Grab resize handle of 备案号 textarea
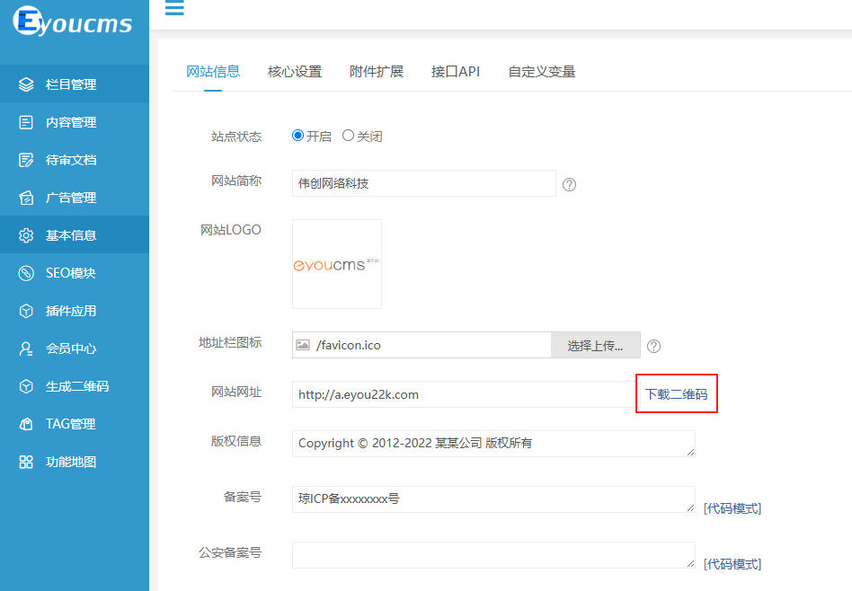This screenshot has height=591, width=852. tap(690, 507)
